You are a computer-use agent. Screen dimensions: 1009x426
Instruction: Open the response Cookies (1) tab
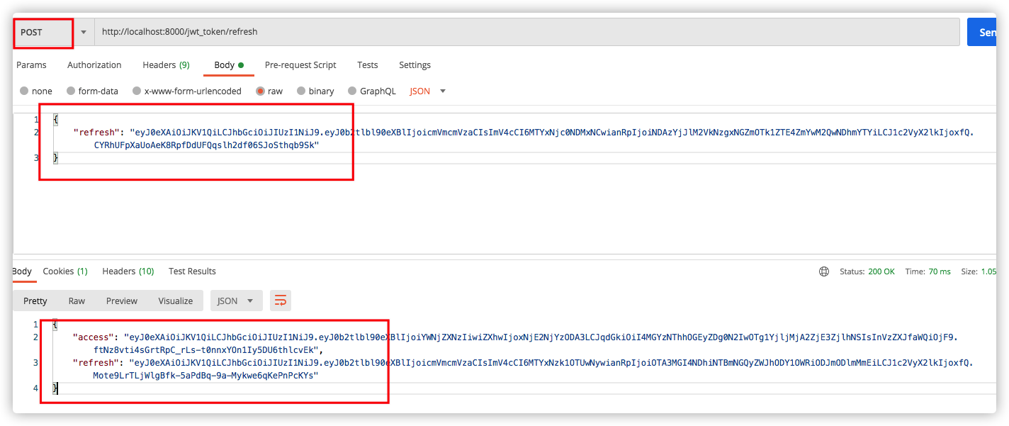(65, 271)
